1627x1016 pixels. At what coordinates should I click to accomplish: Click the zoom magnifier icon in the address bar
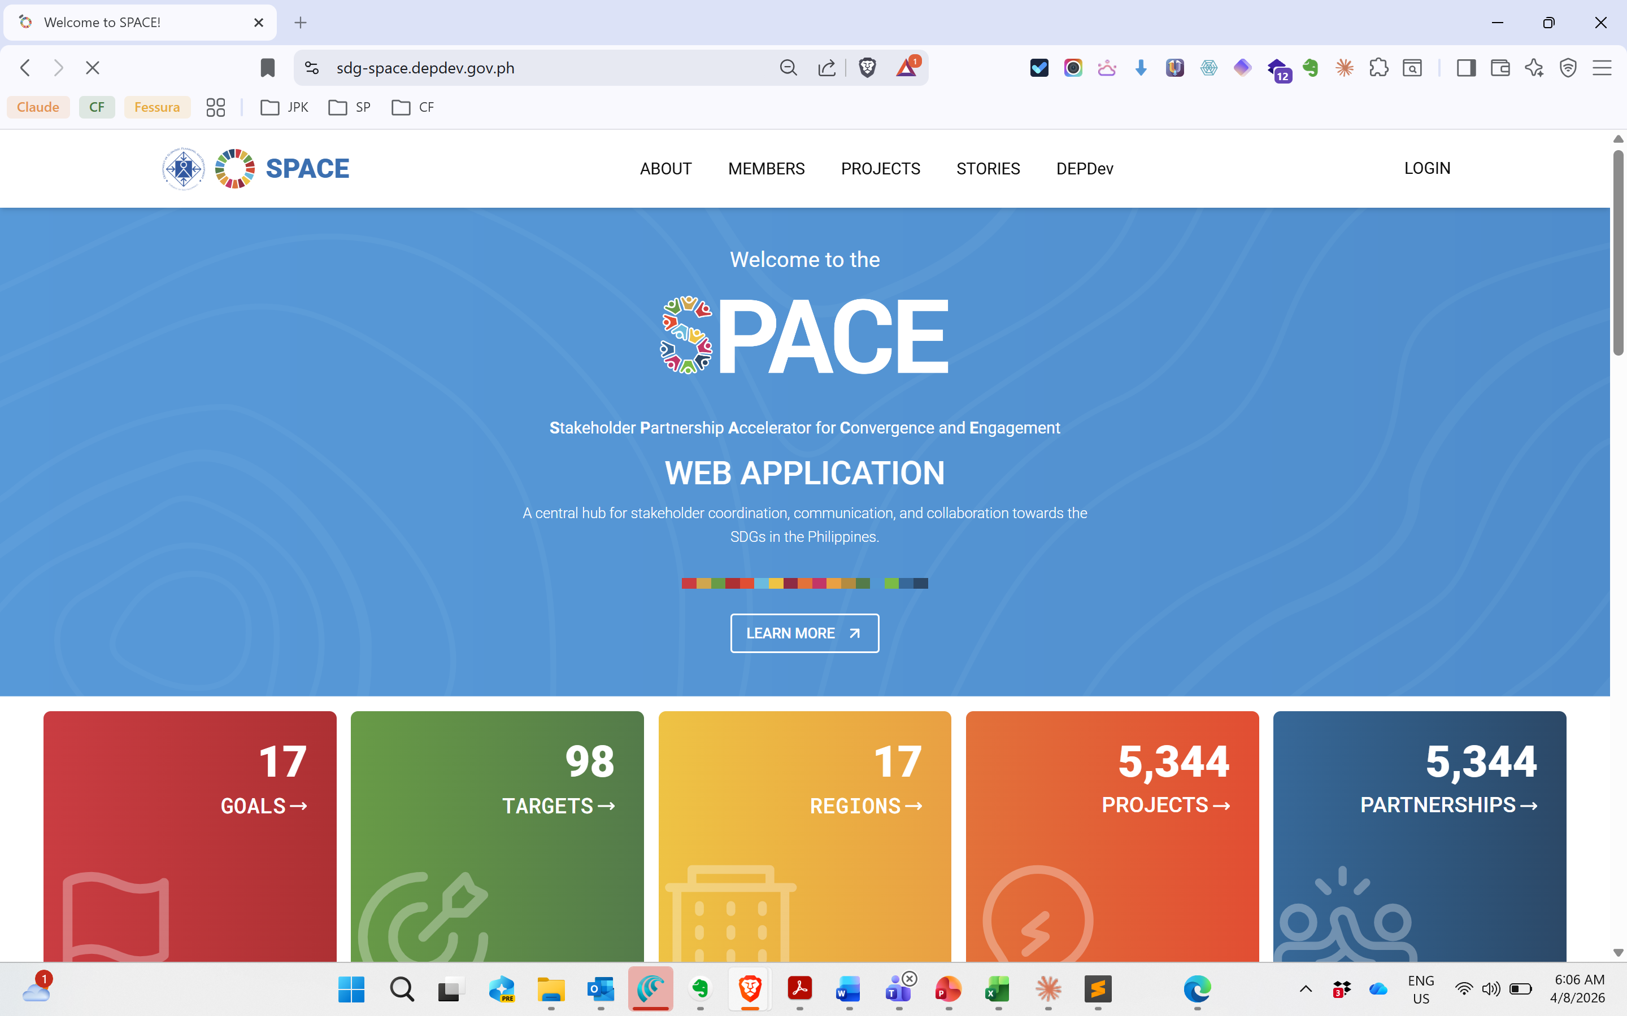pos(788,68)
